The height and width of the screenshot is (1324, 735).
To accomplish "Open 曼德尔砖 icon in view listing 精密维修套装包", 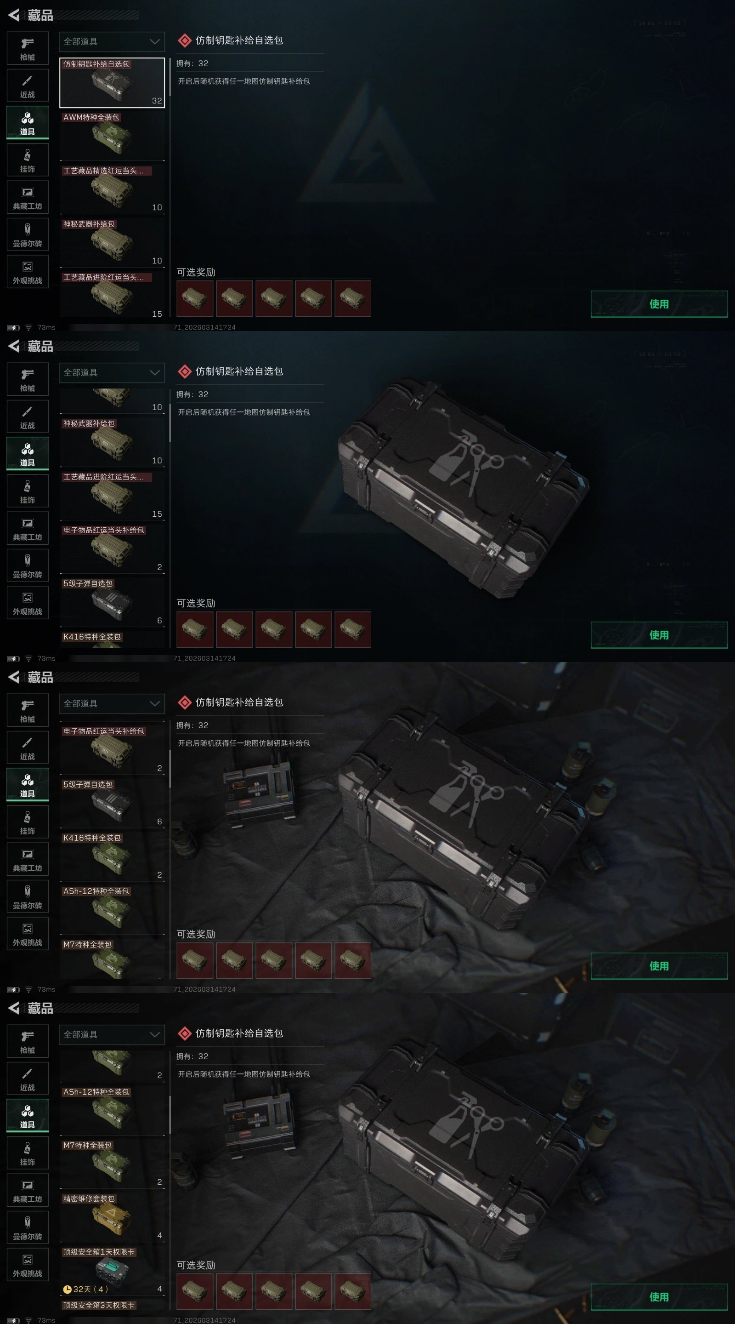I will [x=28, y=1227].
